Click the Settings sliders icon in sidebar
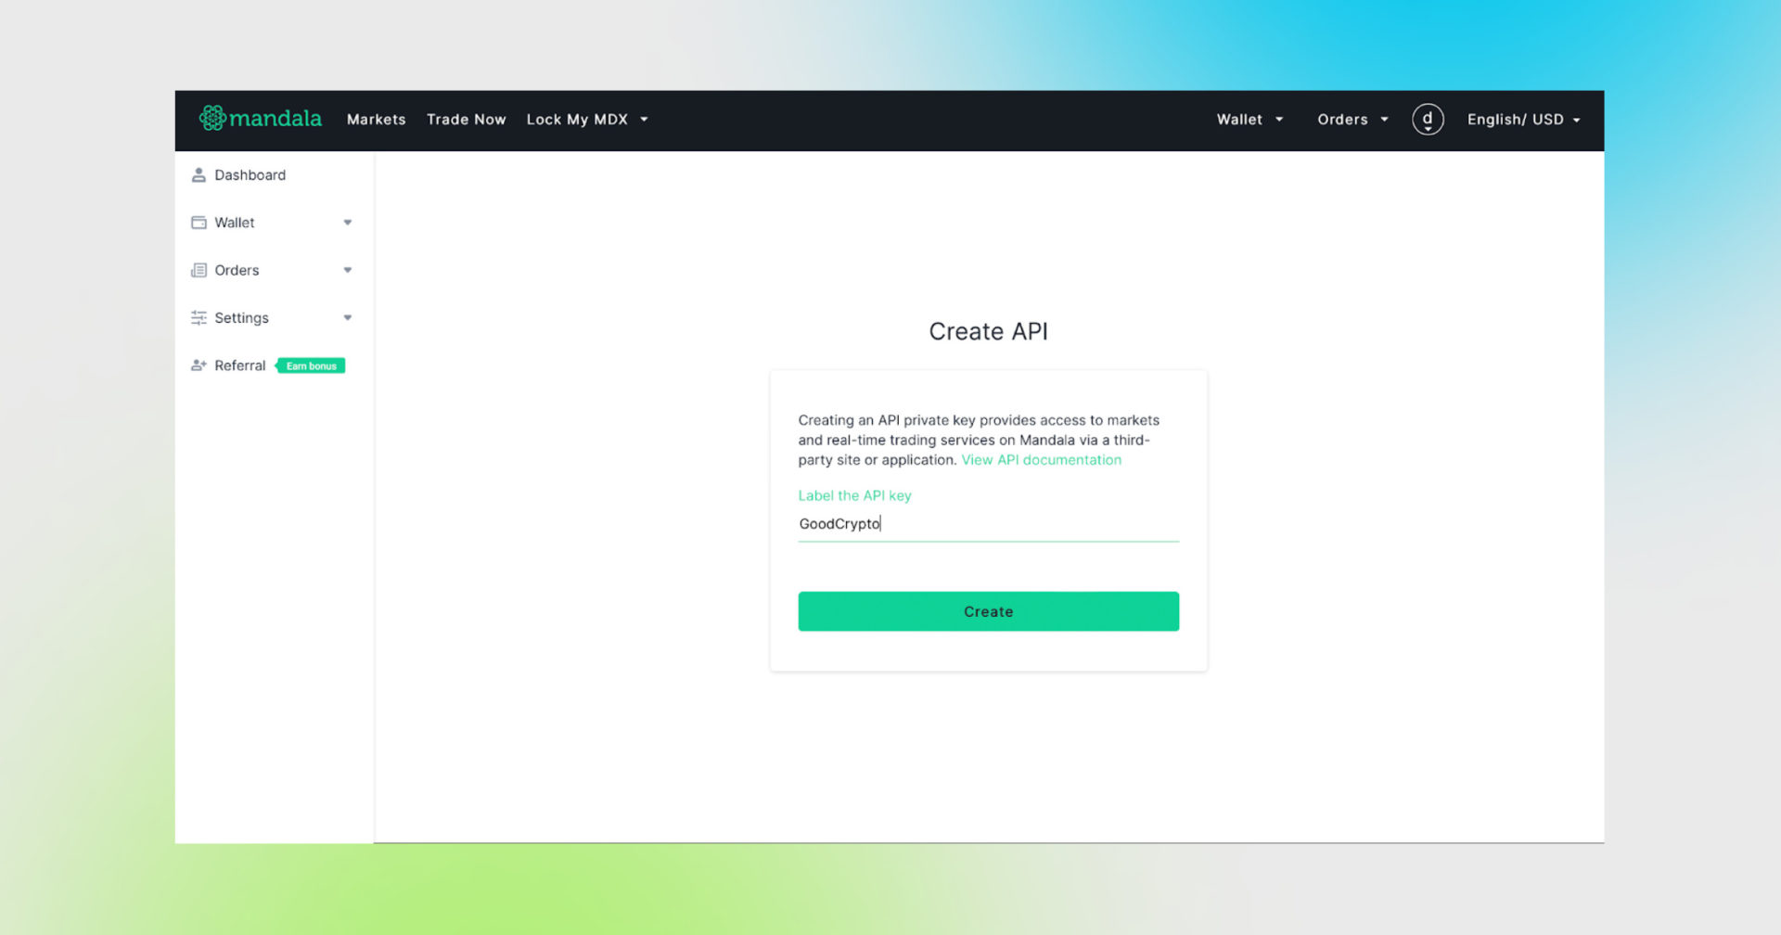Image resolution: width=1781 pixels, height=935 pixels. [x=199, y=317]
